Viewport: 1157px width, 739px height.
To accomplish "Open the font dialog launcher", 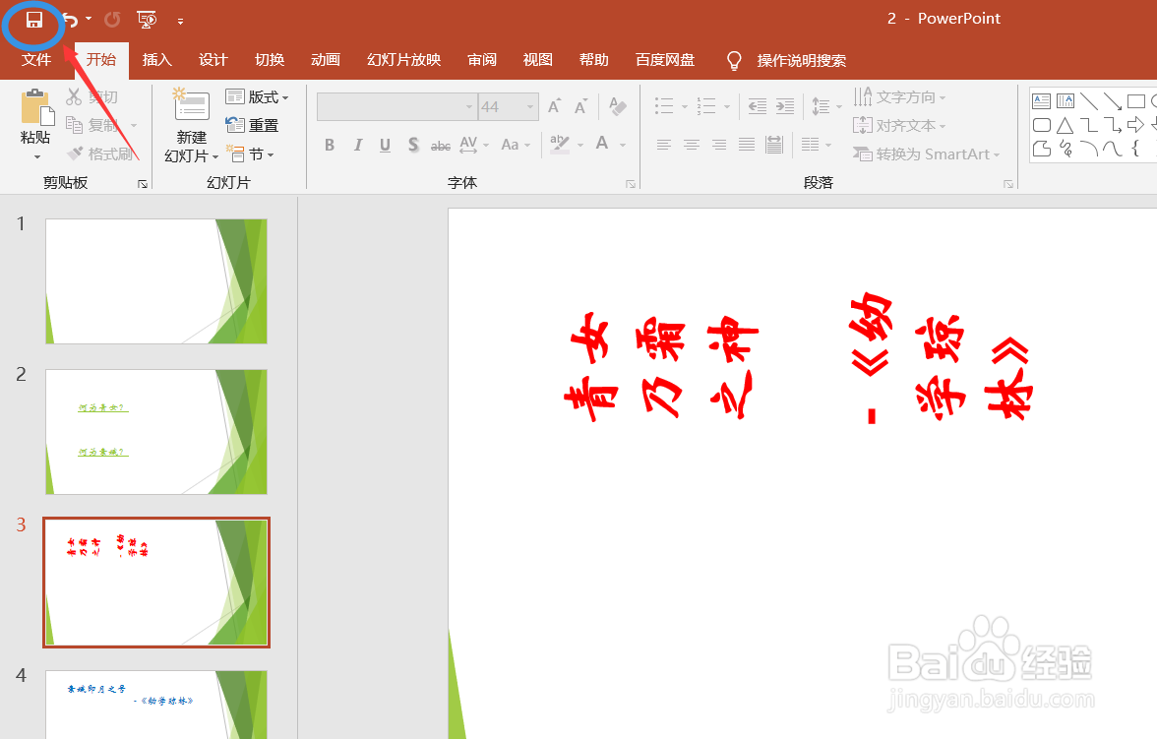I will point(630,184).
